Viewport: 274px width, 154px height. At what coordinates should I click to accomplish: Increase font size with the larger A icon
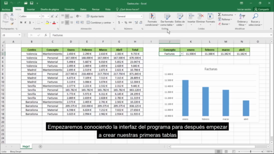(52, 16)
